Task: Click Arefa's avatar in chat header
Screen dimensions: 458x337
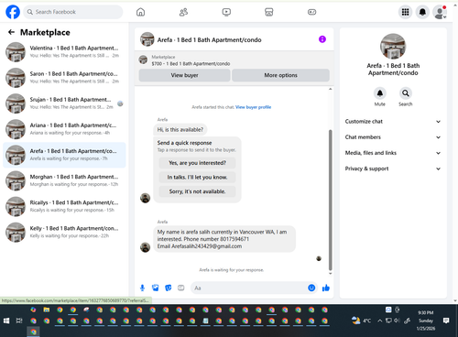Action: (147, 39)
